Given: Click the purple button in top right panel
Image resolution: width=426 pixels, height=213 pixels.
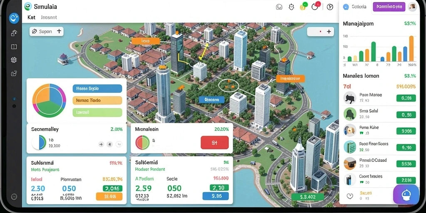Looking at the screenshot, I should (389, 7).
